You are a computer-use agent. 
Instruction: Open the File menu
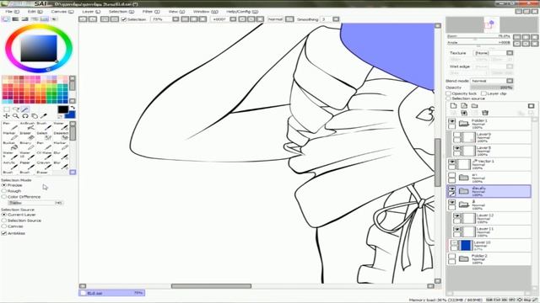(x=12, y=11)
